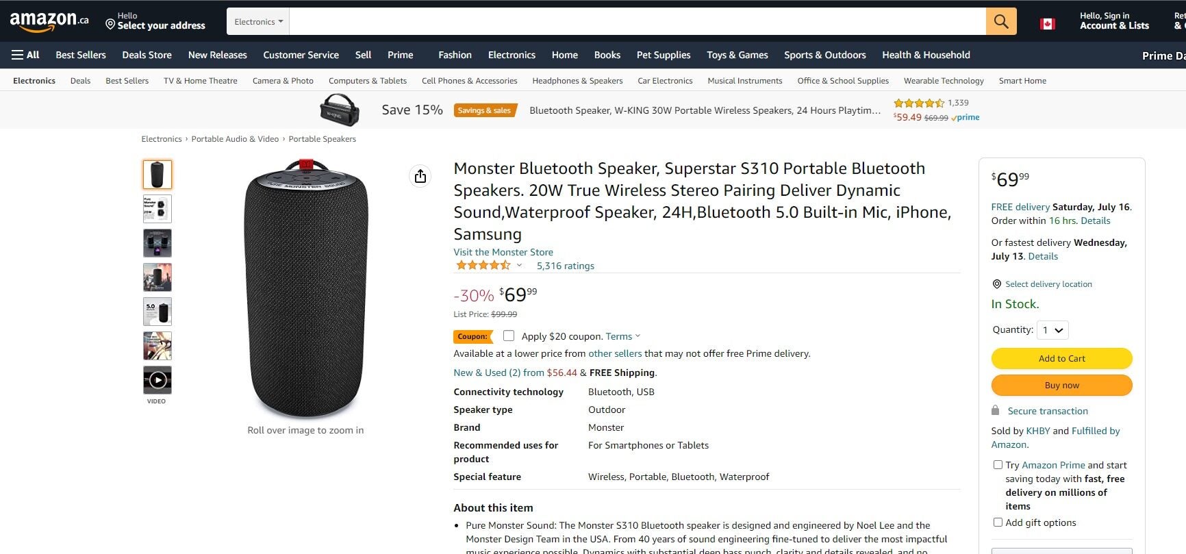Enable the Try Amazon Prime checkbox

point(998,465)
